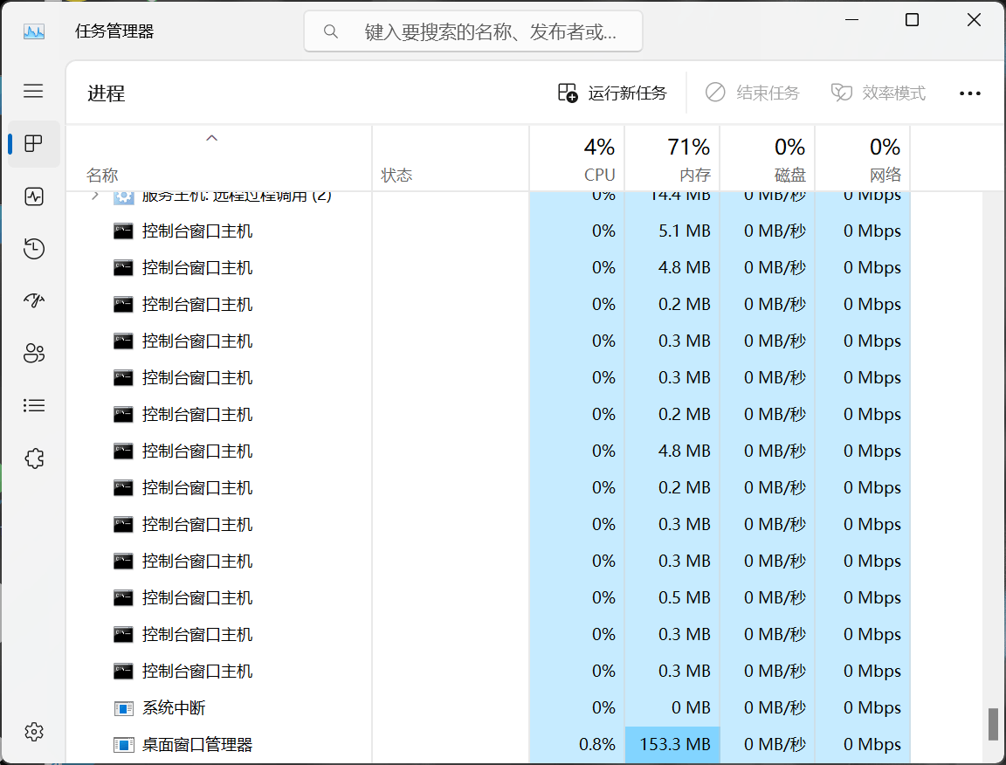1006x765 pixels.
Task: Click the sort direction arrow above 名称
Action: [211, 138]
